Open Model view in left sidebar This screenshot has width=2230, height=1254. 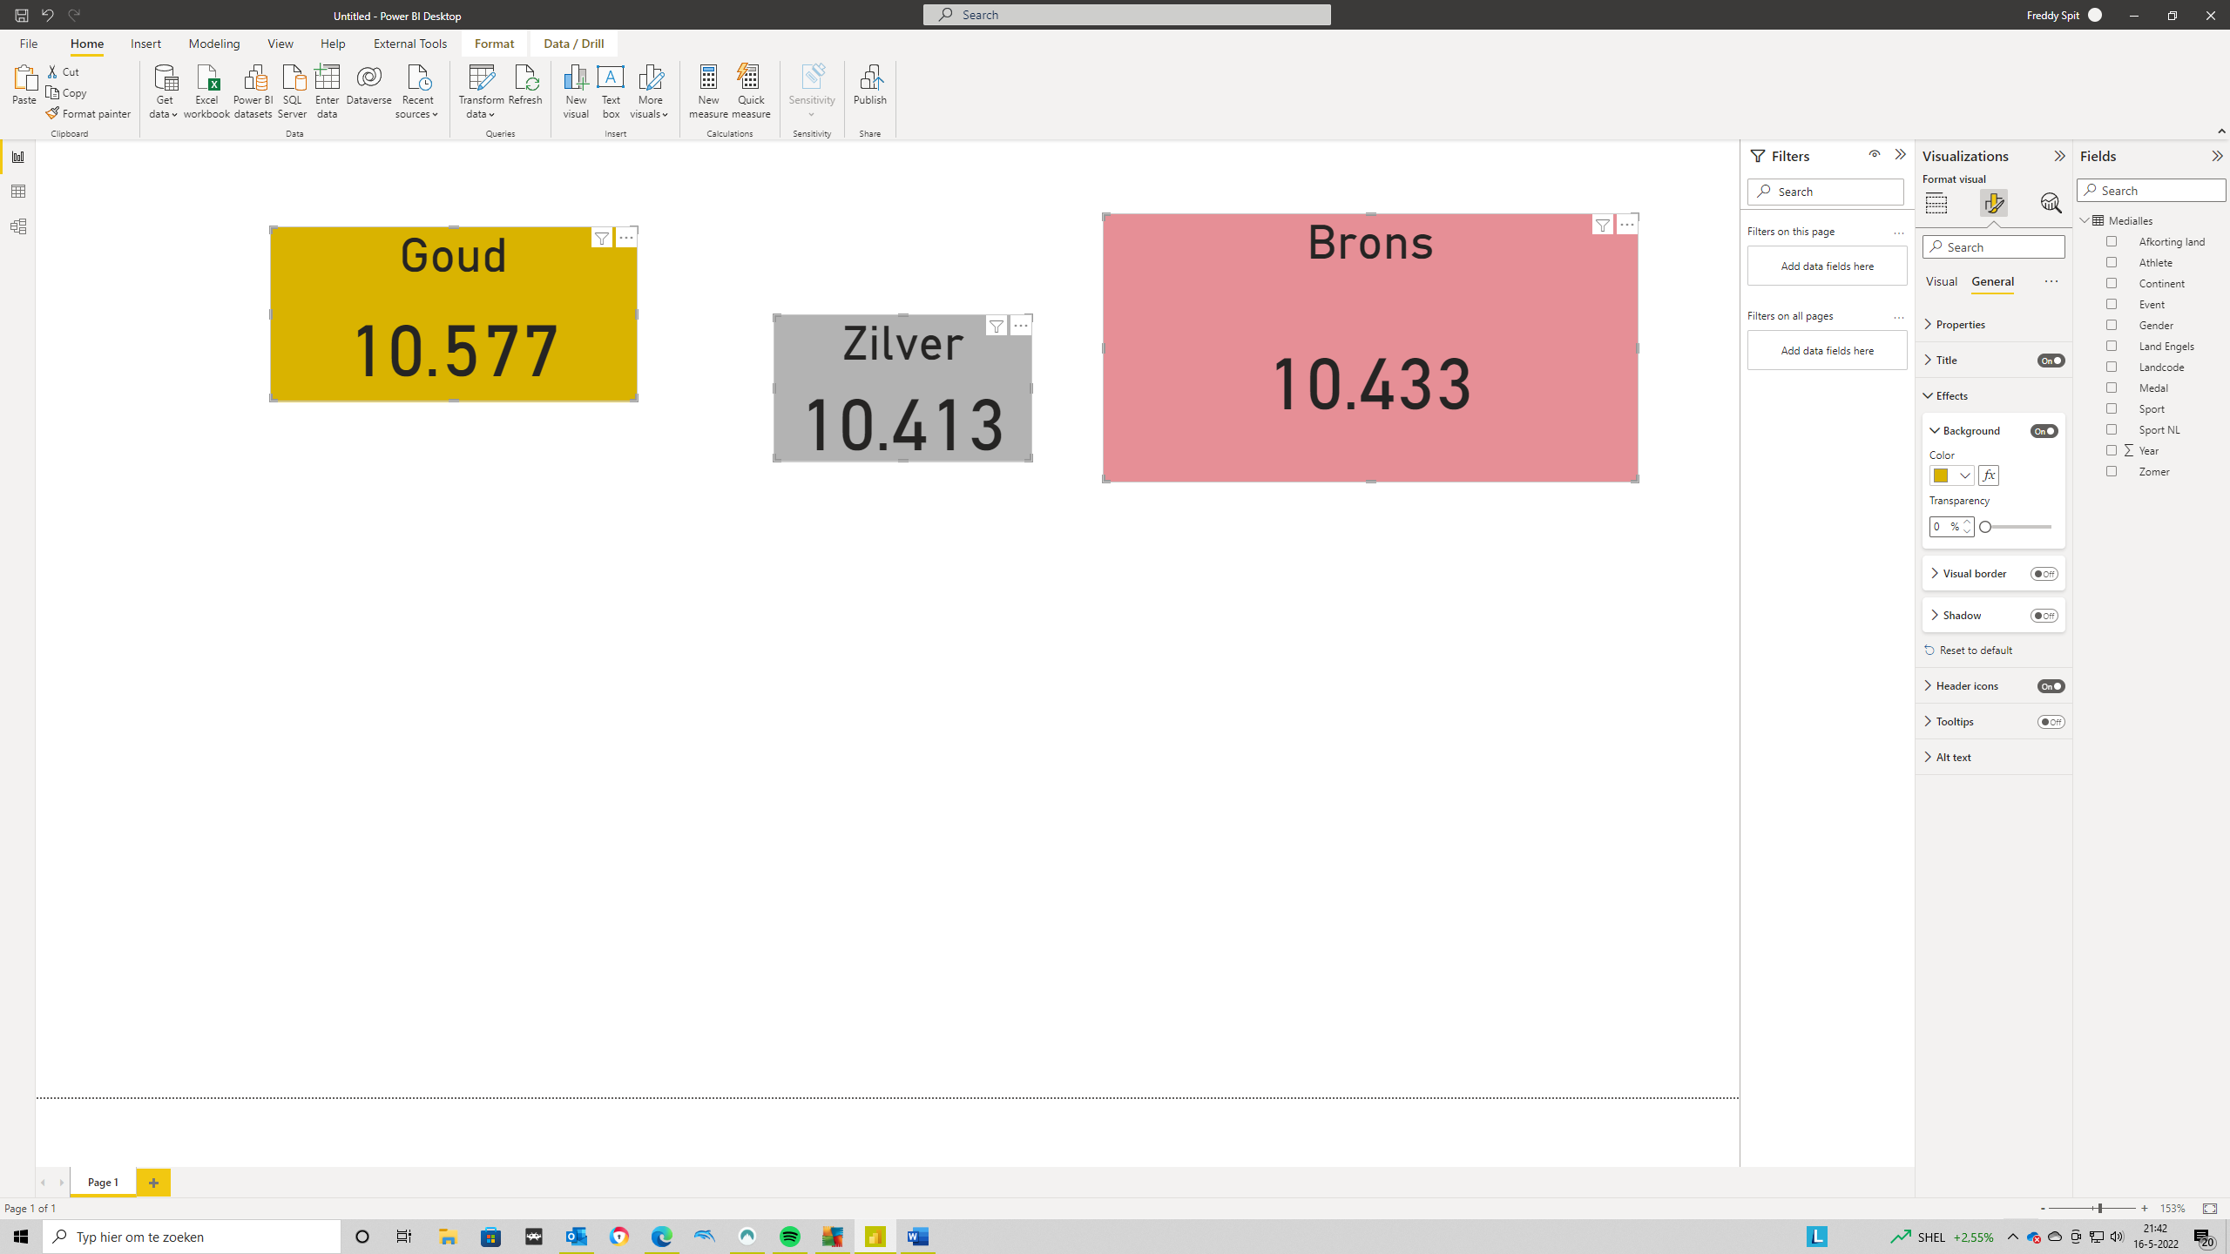click(x=18, y=226)
